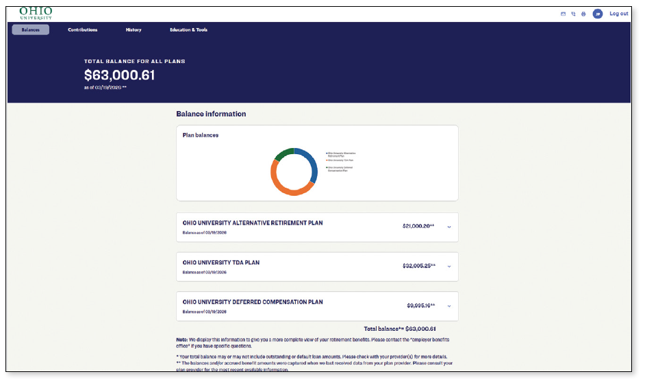
Task: Open the History tab
Action: pyautogui.click(x=134, y=29)
